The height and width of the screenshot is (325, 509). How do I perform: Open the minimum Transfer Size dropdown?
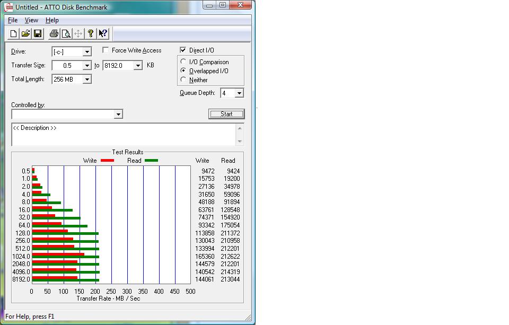[x=87, y=65]
